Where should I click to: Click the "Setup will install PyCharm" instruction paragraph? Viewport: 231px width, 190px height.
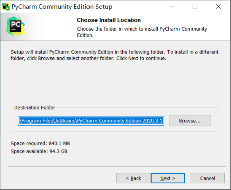pyautogui.click(x=114, y=55)
